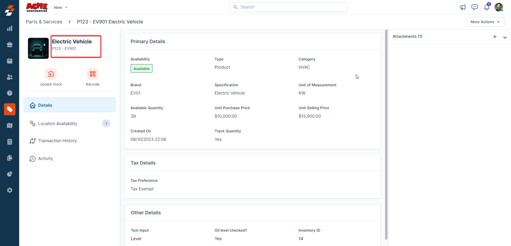Check the notifications bell
This screenshot has width=511, height=246.
487,7
